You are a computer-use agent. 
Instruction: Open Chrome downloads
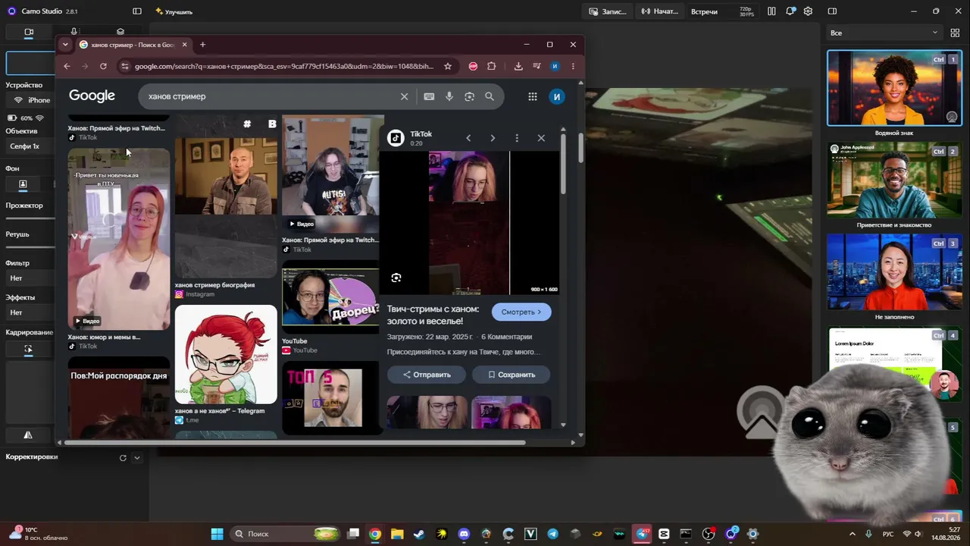pos(518,66)
